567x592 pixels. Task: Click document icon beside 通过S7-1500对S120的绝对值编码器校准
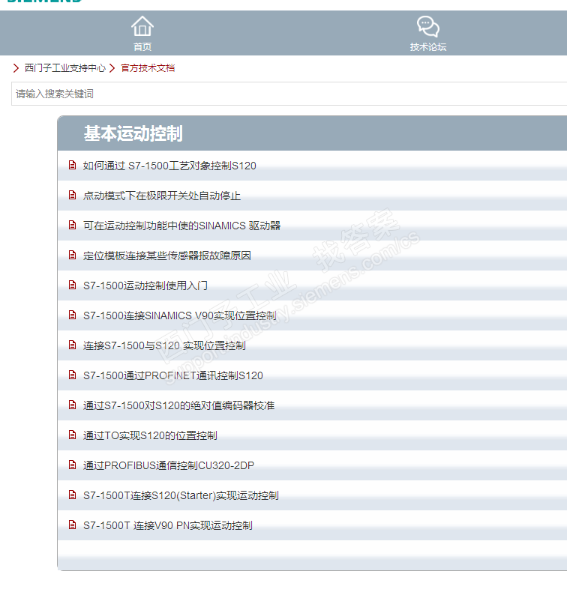[x=72, y=405]
